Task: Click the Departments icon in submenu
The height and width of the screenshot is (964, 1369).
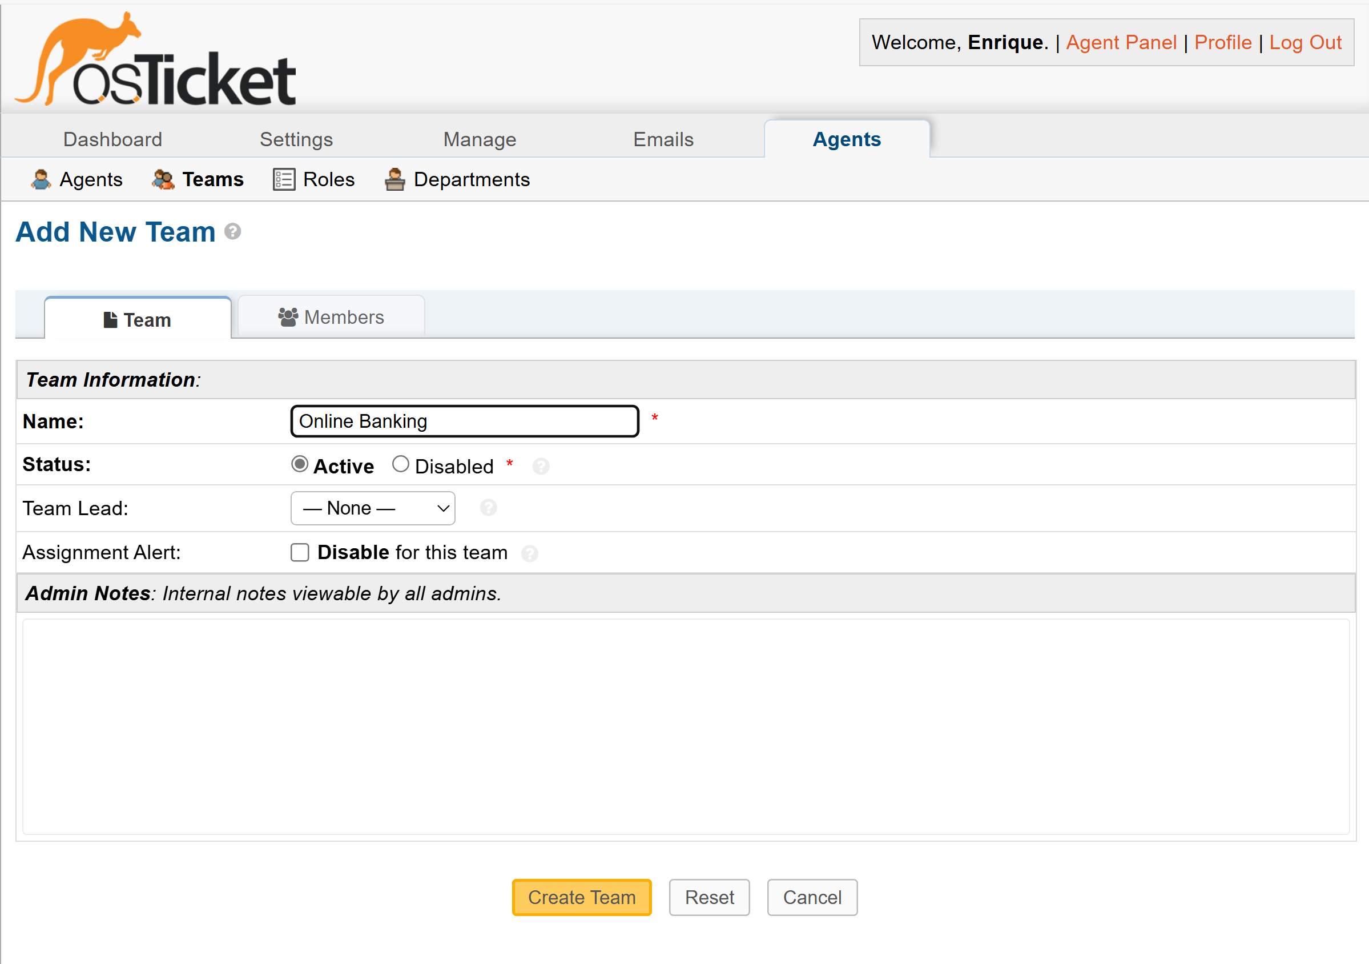Action: click(x=394, y=179)
